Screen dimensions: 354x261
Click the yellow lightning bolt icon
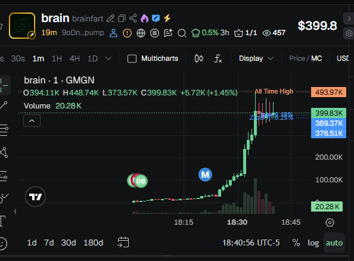[167, 18]
